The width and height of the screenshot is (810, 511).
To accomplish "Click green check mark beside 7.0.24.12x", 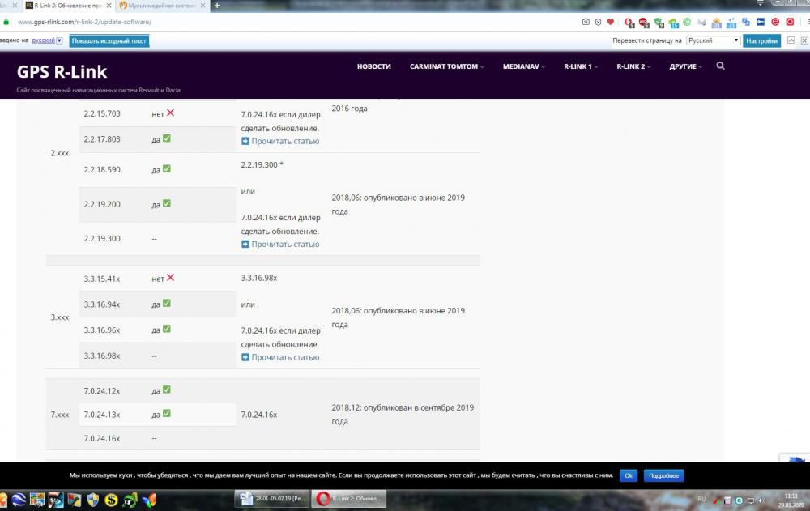I will click(x=167, y=390).
